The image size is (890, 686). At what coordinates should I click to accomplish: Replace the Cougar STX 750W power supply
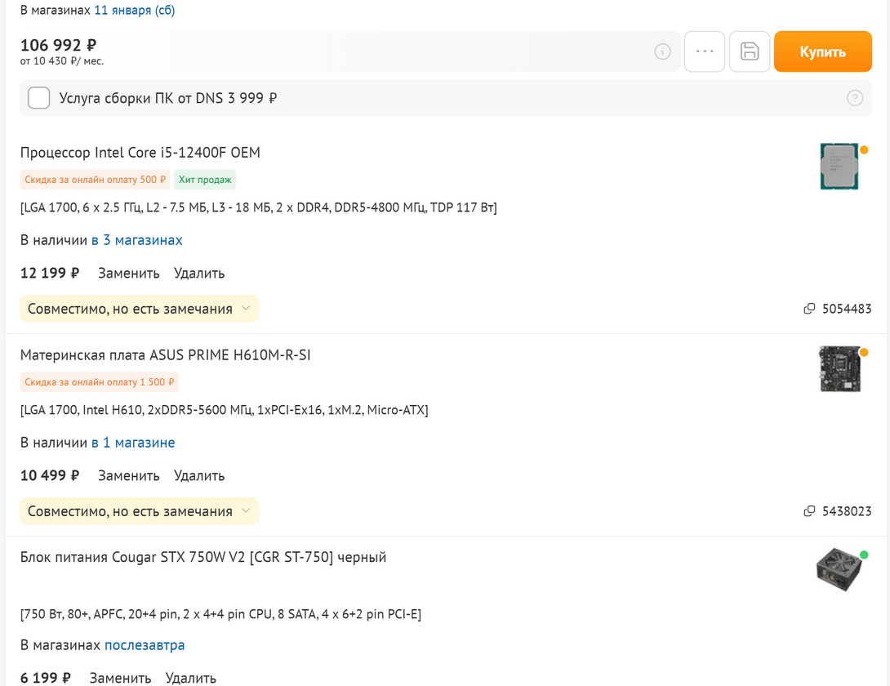120,678
